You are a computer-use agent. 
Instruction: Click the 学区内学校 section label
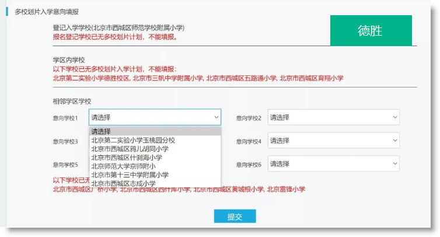tap(69, 60)
